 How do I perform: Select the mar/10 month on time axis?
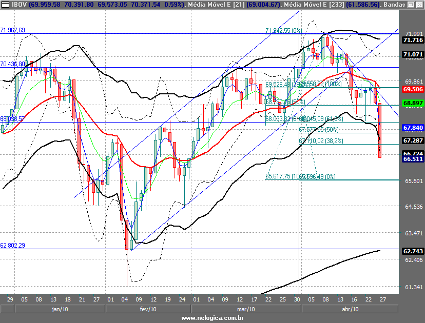coord(246,309)
